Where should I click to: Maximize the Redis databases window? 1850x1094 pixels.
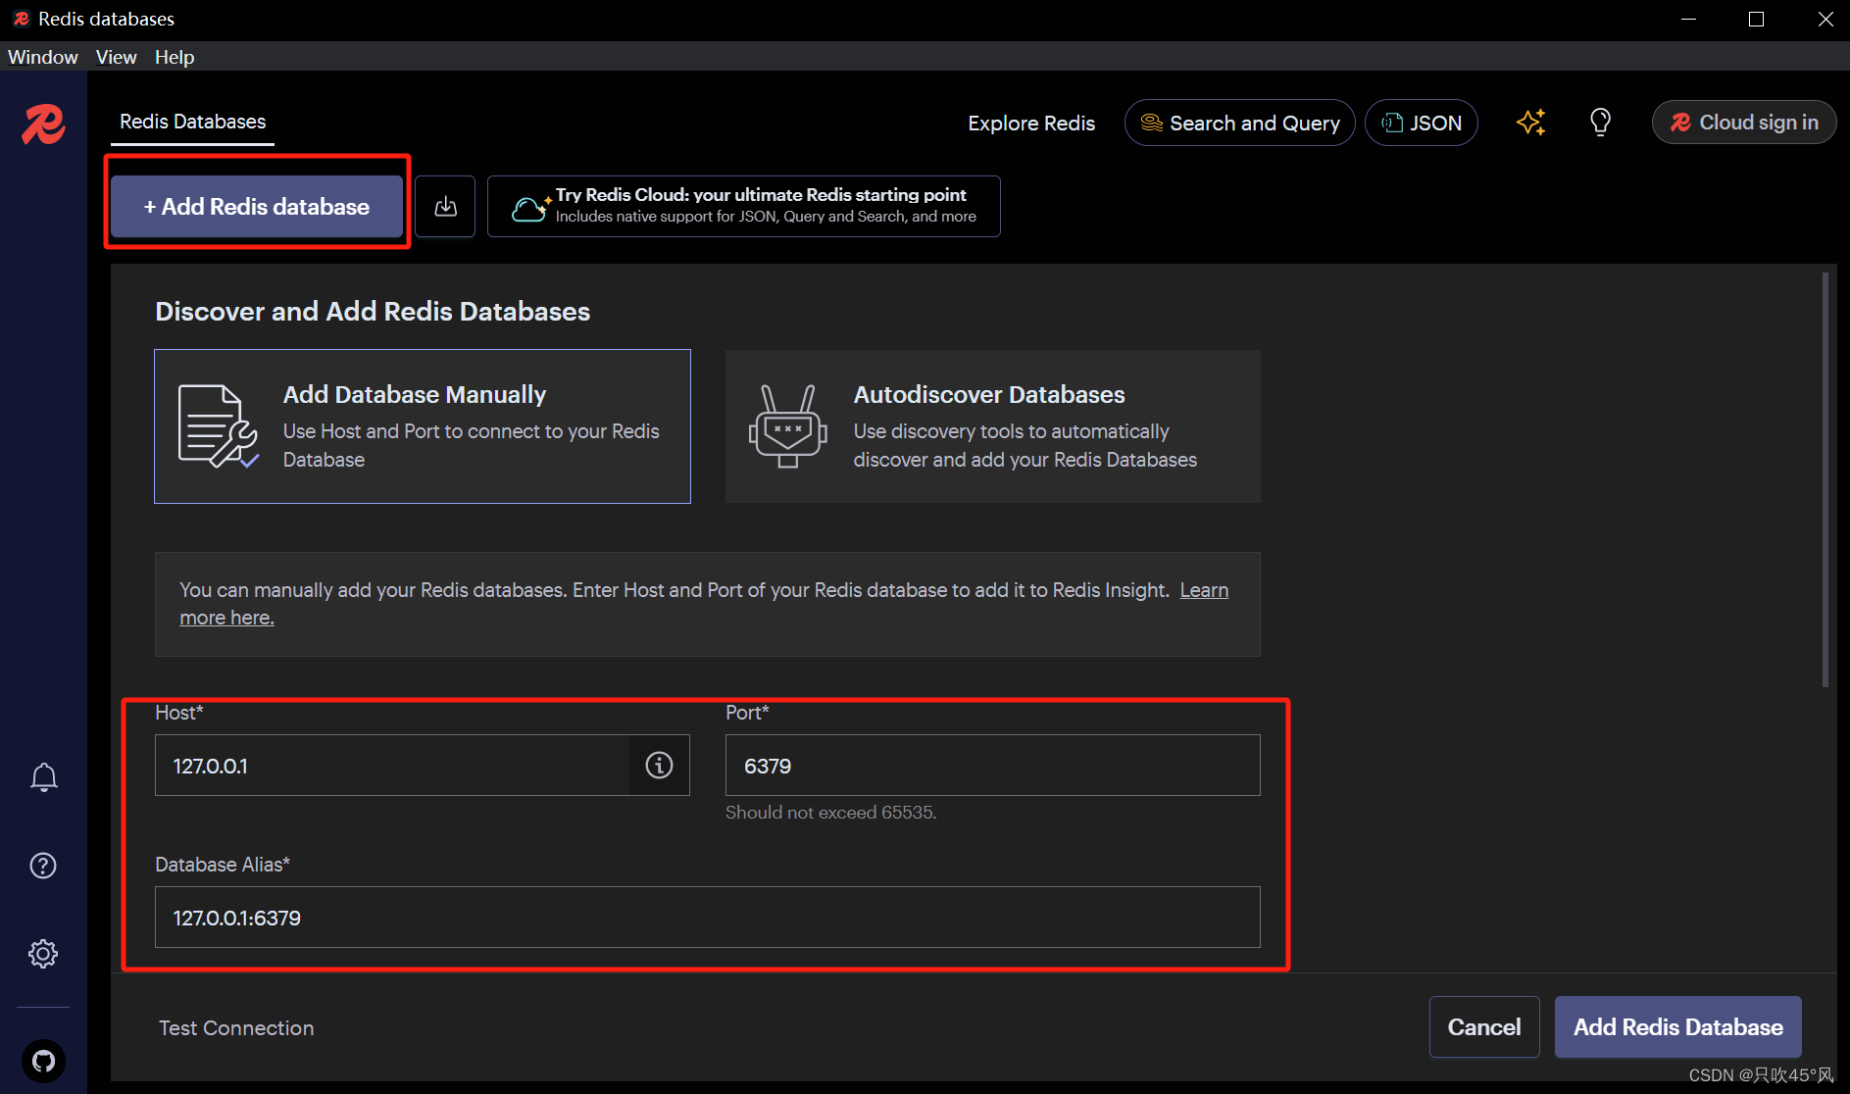click(x=1757, y=20)
